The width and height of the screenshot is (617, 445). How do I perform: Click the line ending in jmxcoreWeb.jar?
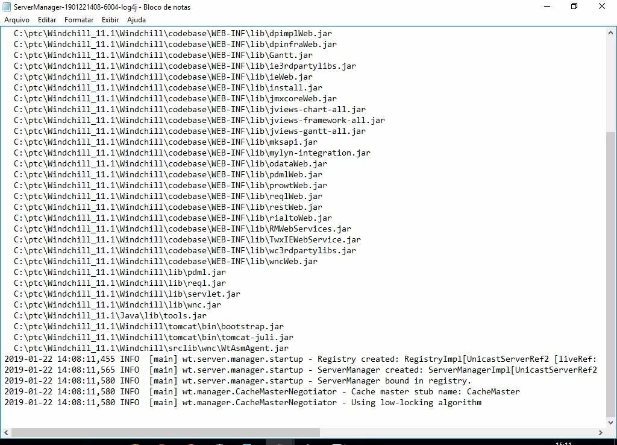pyautogui.click(x=175, y=98)
